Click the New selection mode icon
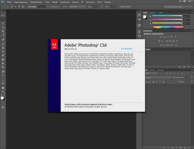194x149 pixels. tap(12, 7)
